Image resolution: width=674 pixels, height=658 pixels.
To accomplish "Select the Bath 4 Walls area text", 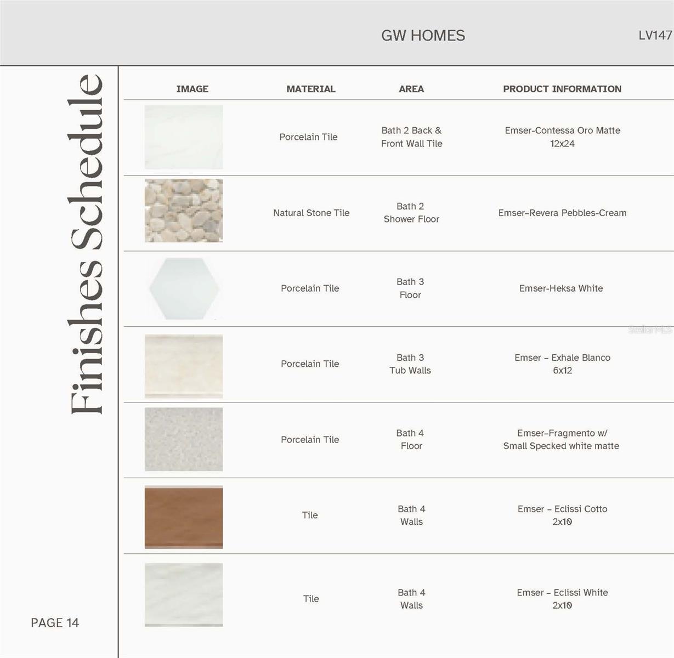I will [x=411, y=515].
